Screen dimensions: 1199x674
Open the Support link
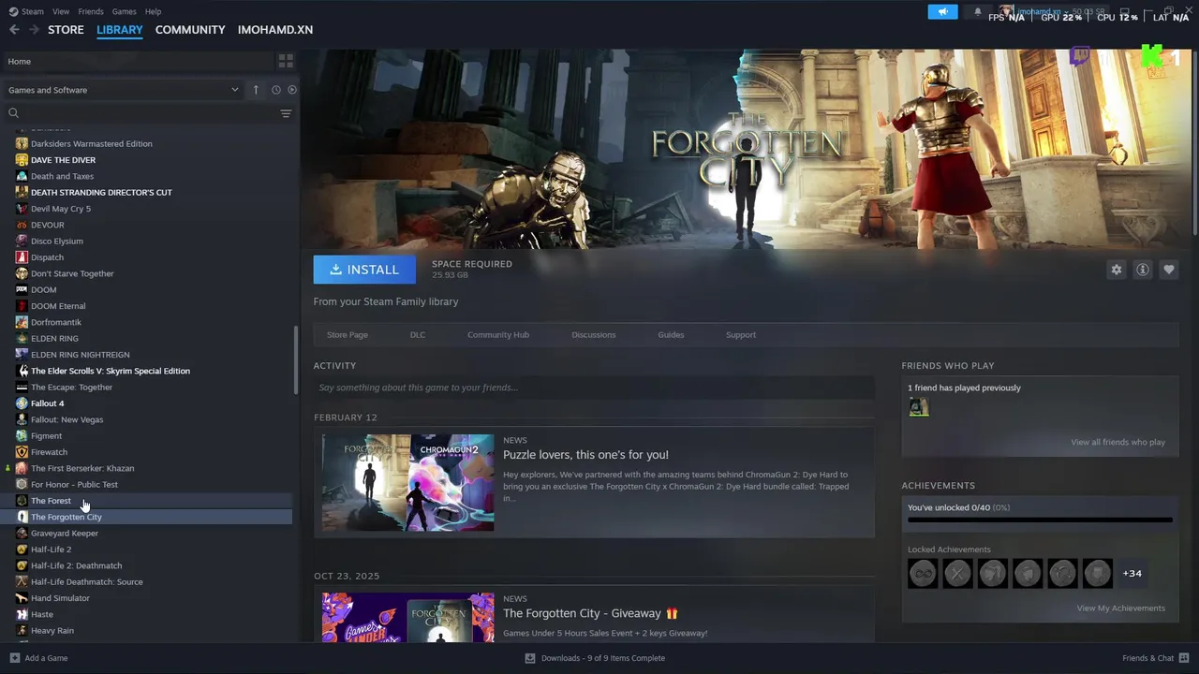741,335
